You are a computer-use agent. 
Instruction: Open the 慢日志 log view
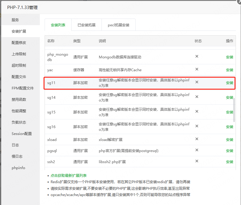[17, 156]
